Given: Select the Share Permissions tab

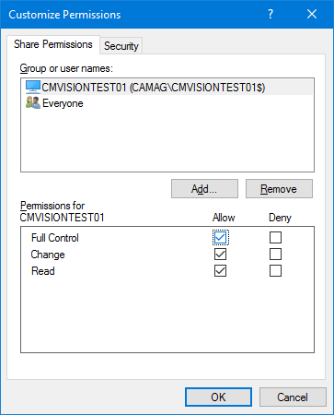Looking at the screenshot, I should tap(53, 44).
